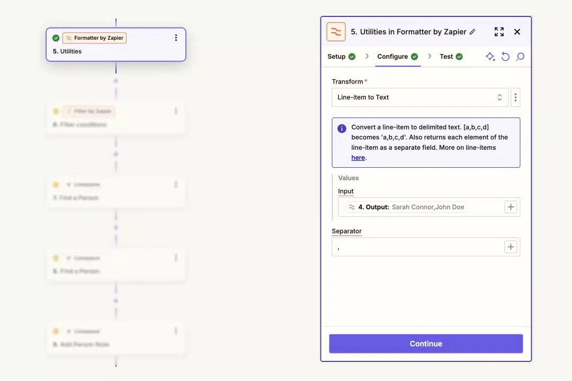Screen dimensions: 572x381
Task: Click the Separator input field
Action: pos(426,247)
